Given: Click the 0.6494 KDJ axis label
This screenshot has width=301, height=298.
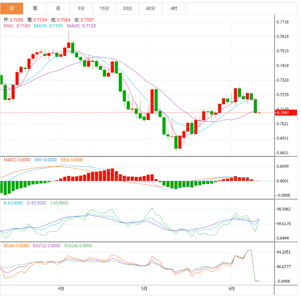Looking at the screenshot, I should 283,238.
